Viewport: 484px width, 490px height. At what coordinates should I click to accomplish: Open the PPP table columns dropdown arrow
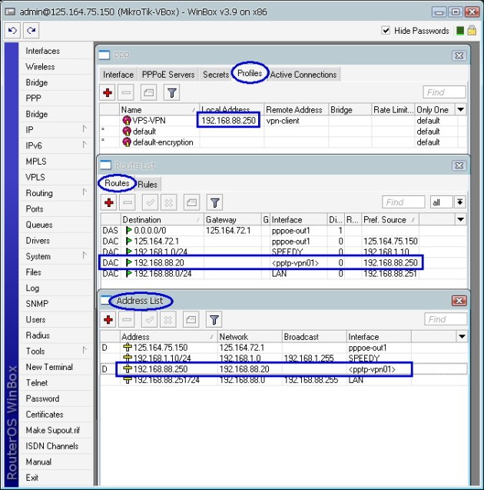[x=461, y=110]
